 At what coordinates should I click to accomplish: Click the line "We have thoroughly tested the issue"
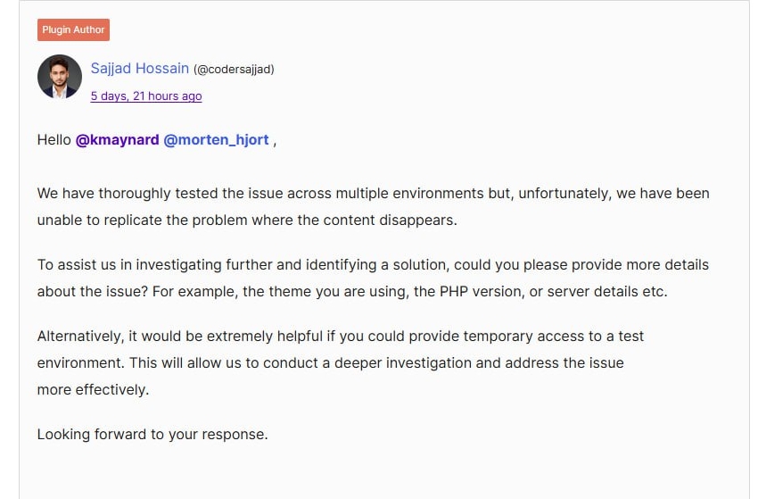[x=373, y=193]
